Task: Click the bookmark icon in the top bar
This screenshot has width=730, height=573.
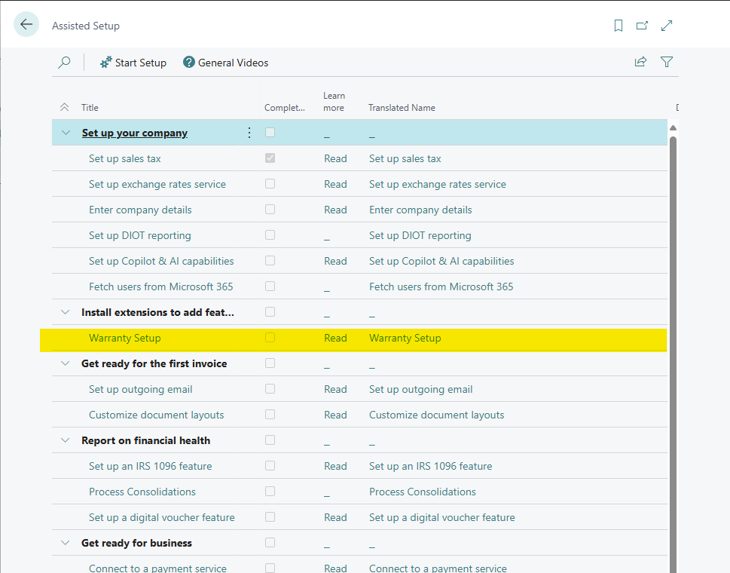Action: point(618,25)
